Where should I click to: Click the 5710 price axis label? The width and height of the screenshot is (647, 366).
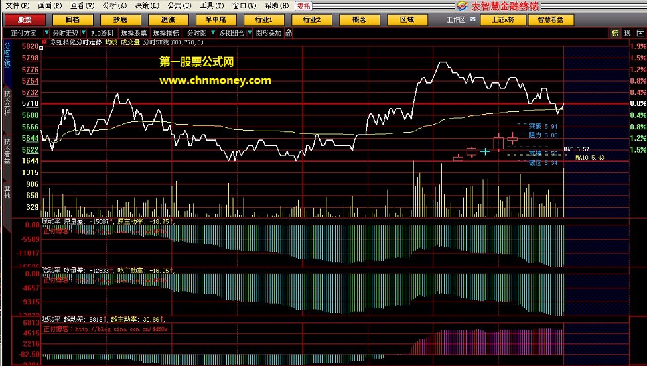[31, 104]
